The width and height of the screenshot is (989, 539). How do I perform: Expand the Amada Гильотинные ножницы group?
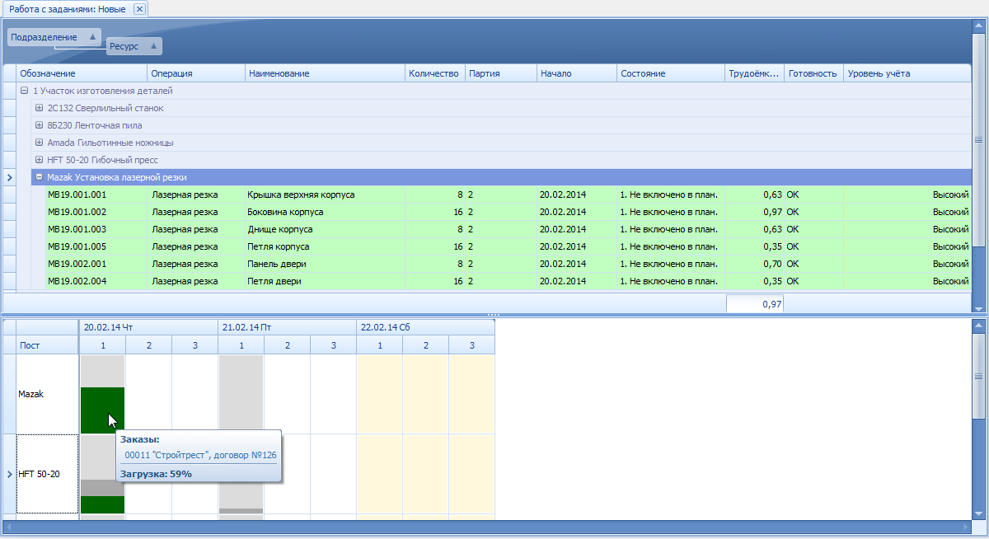click(39, 143)
